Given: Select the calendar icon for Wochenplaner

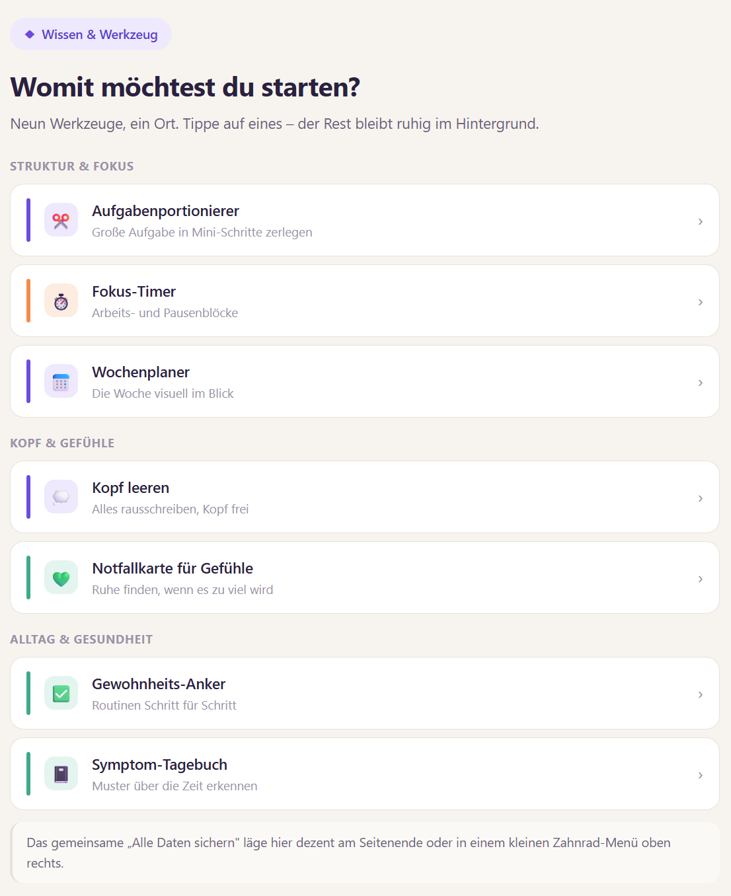Looking at the screenshot, I should point(61,381).
